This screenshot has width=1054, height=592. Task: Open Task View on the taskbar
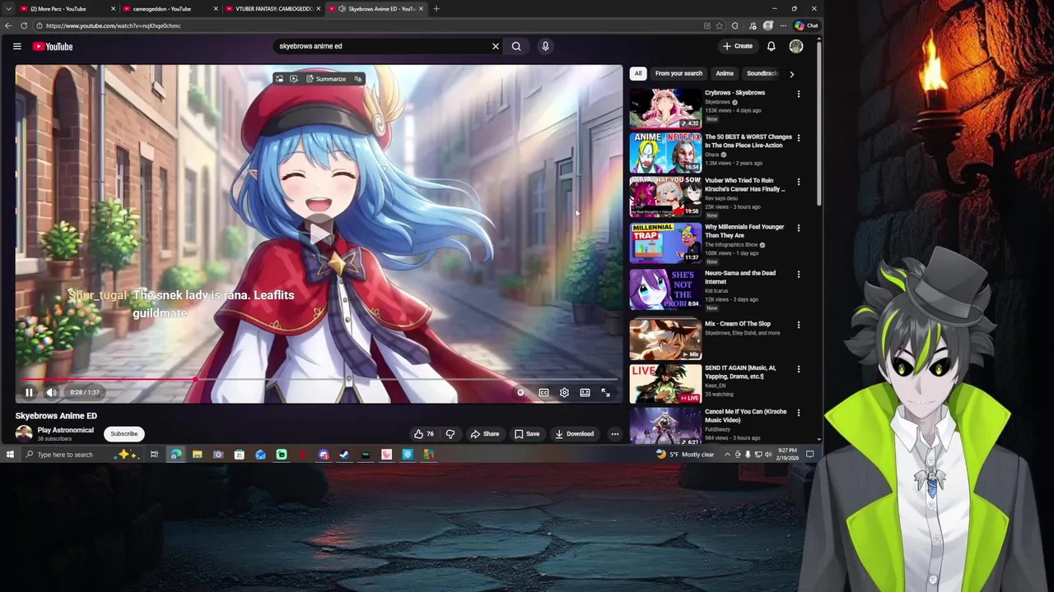(x=154, y=454)
